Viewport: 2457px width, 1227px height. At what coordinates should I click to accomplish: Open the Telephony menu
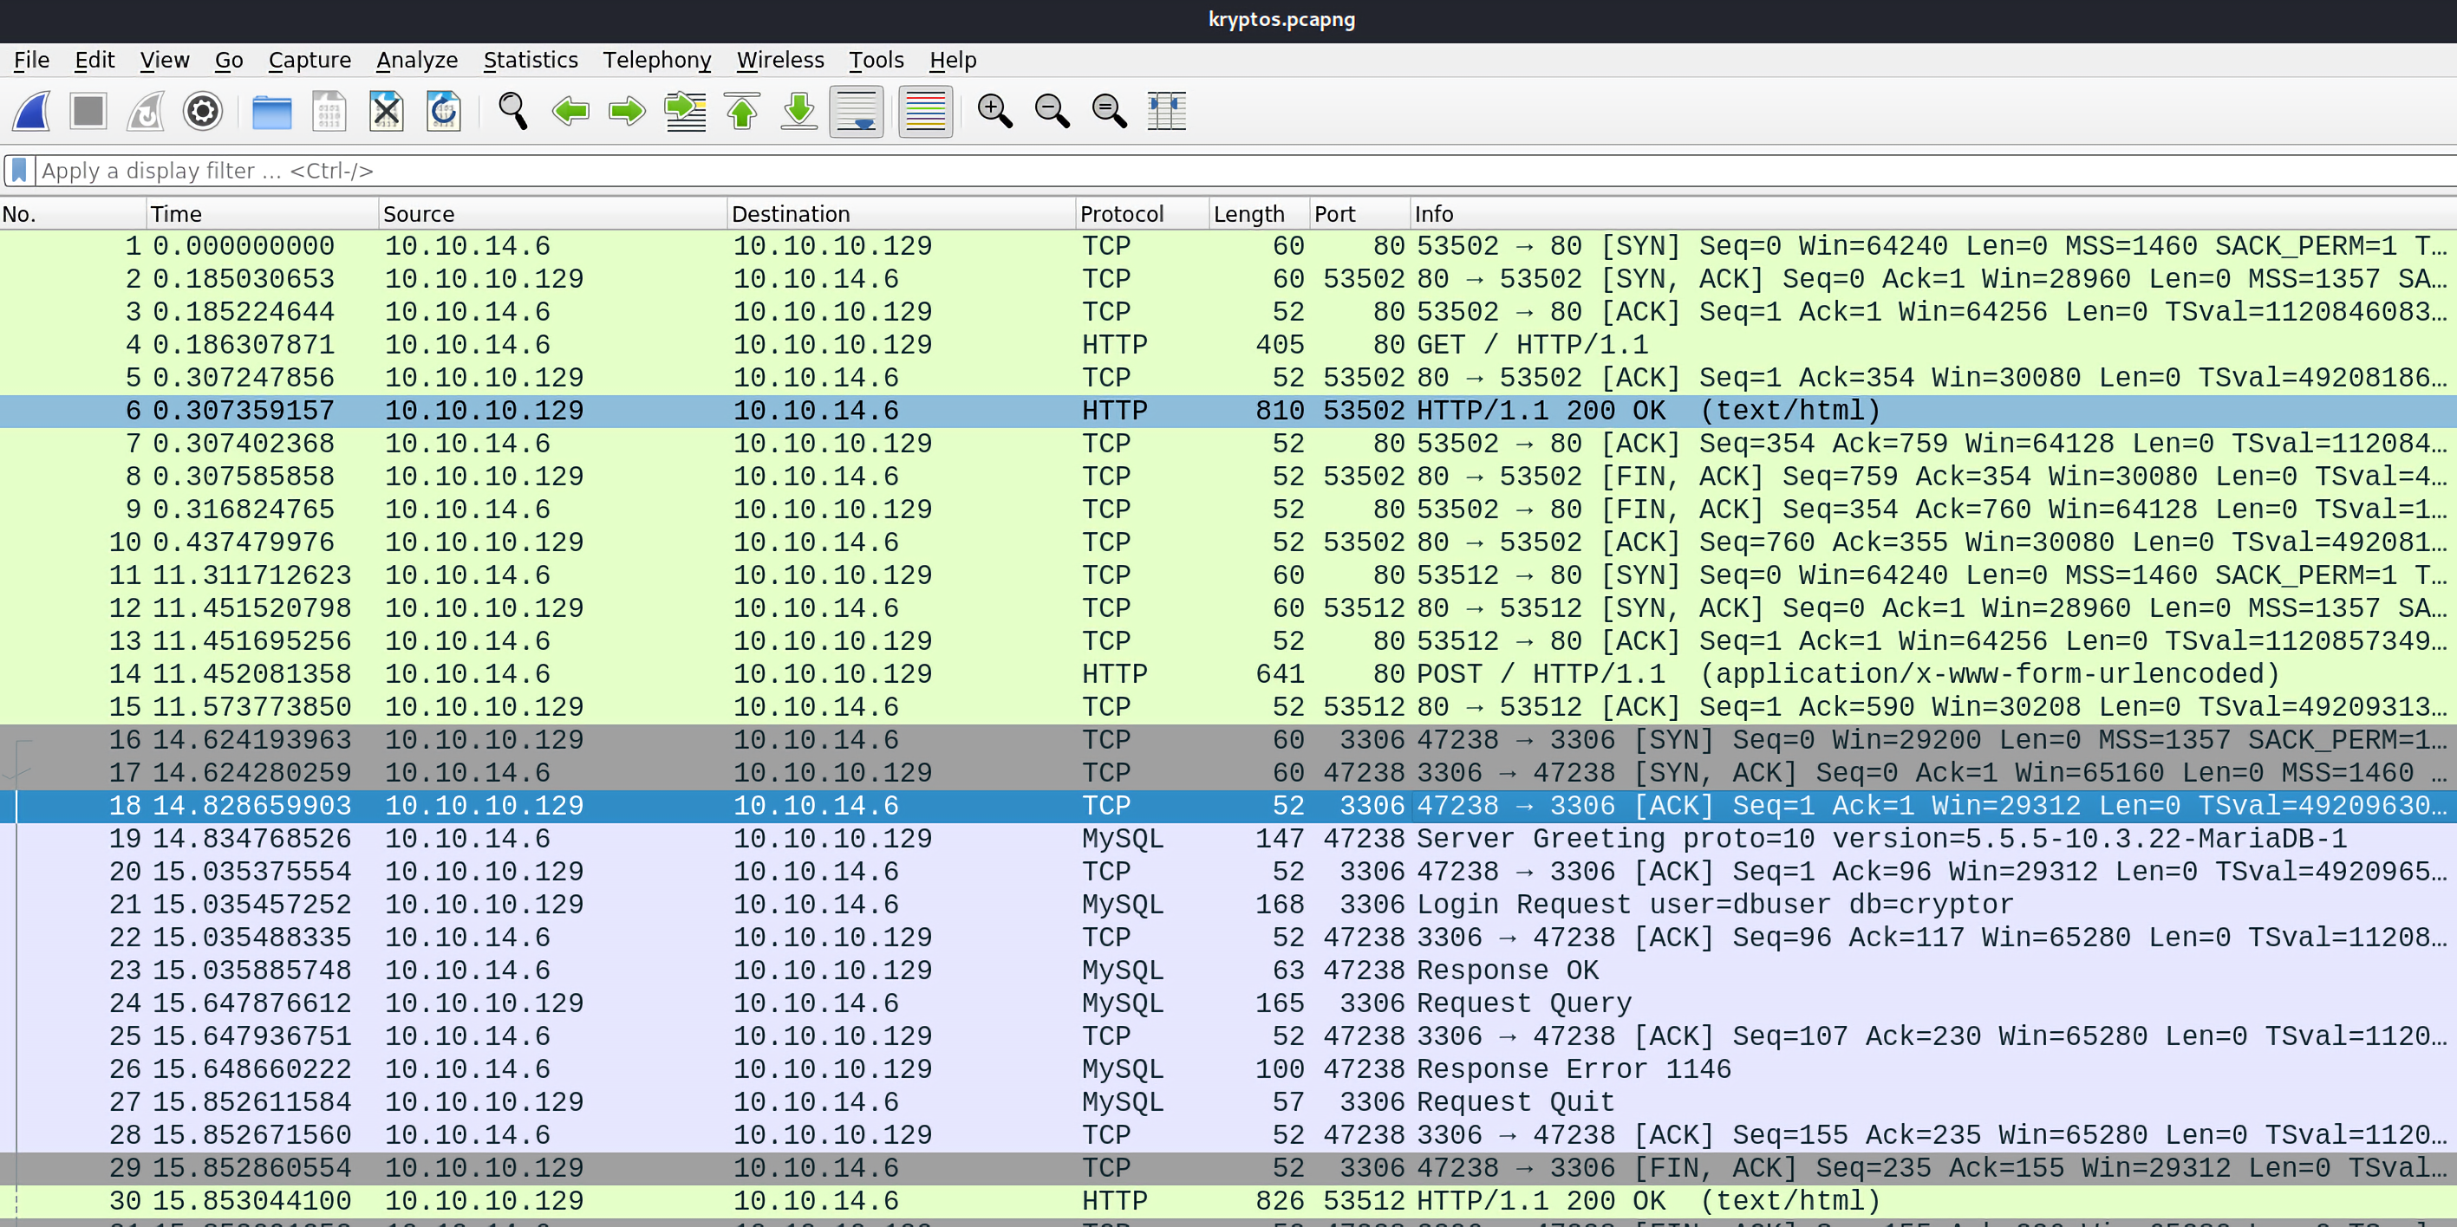[657, 60]
